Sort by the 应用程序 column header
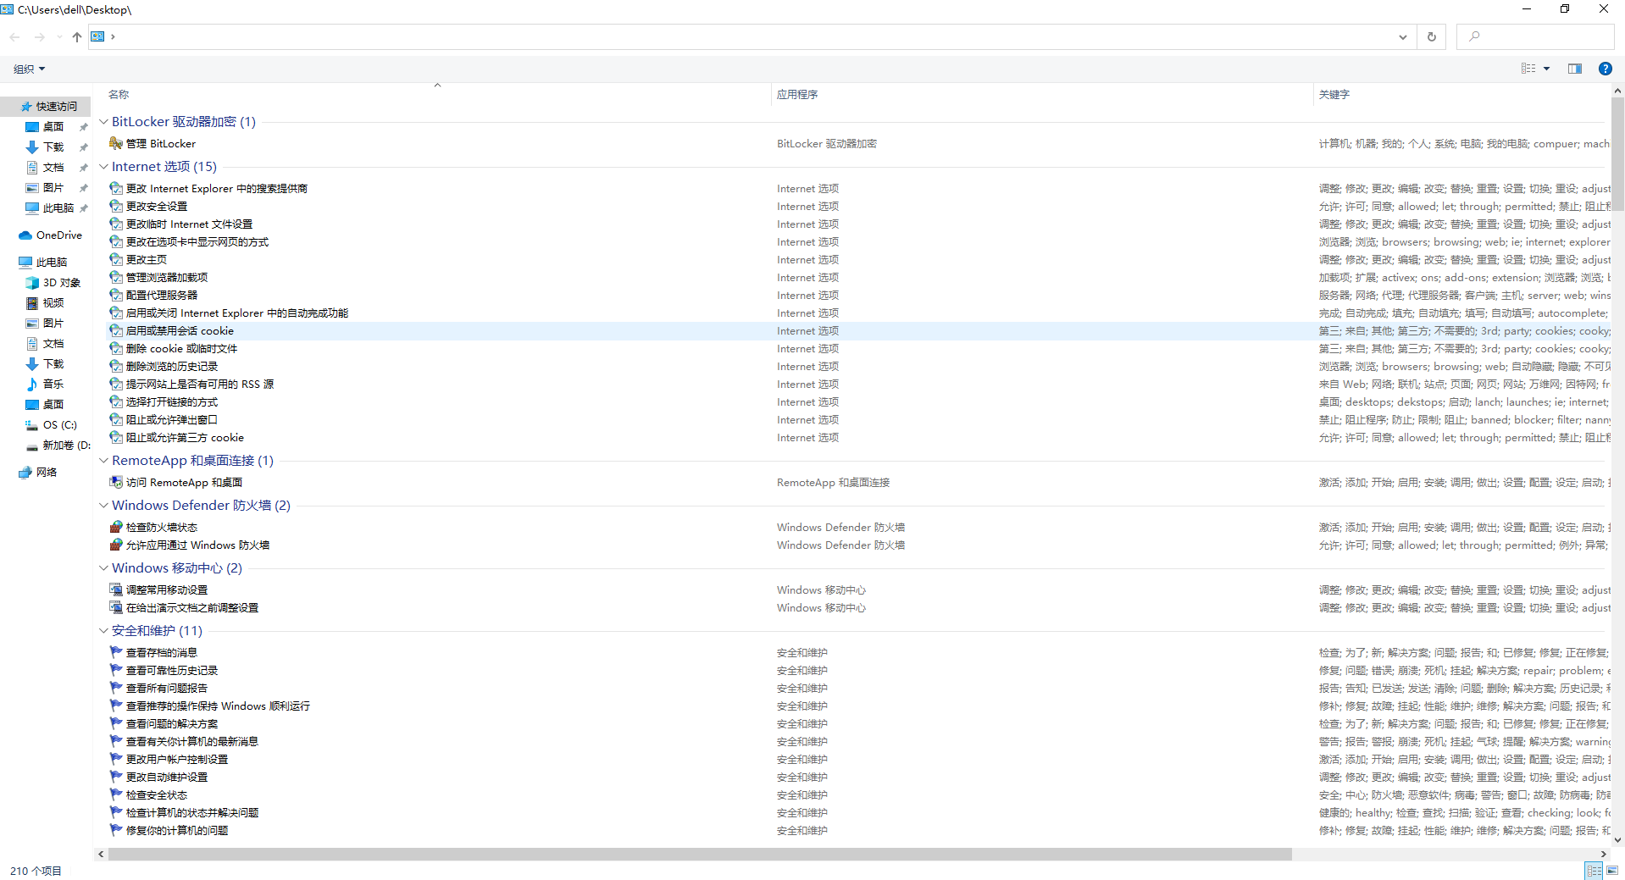Image resolution: width=1625 pixels, height=880 pixels. click(797, 94)
